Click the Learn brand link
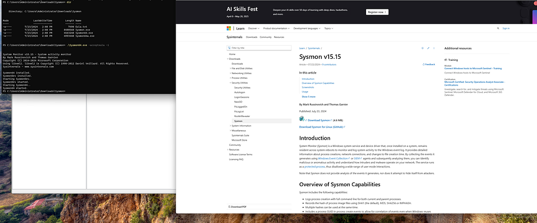The width and height of the screenshot is (537, 223). (240, 28)
